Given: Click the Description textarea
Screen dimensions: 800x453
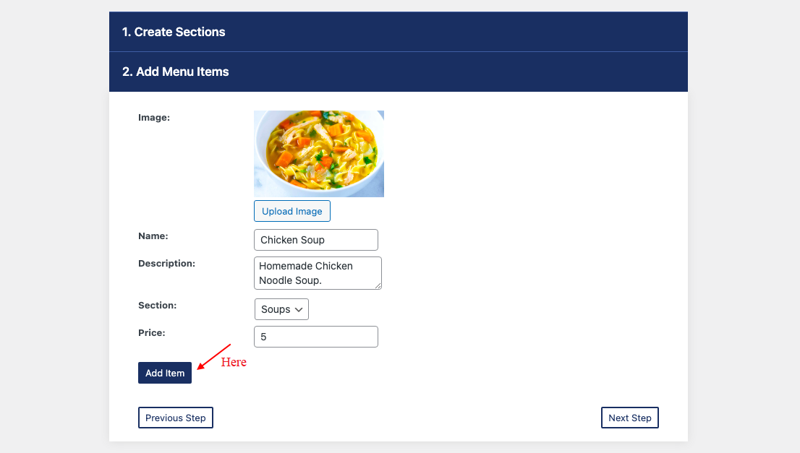Looking at the screenshot, I should point(317,273).
